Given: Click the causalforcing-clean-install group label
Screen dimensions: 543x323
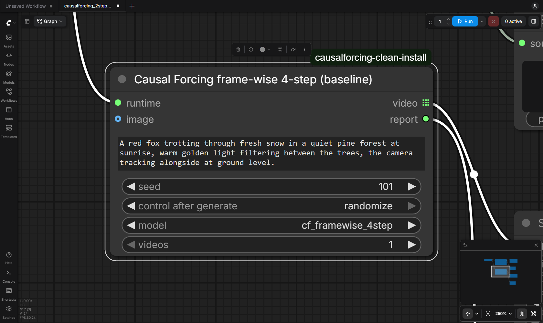Looking at the screenshot, I should tap(371, 57).
